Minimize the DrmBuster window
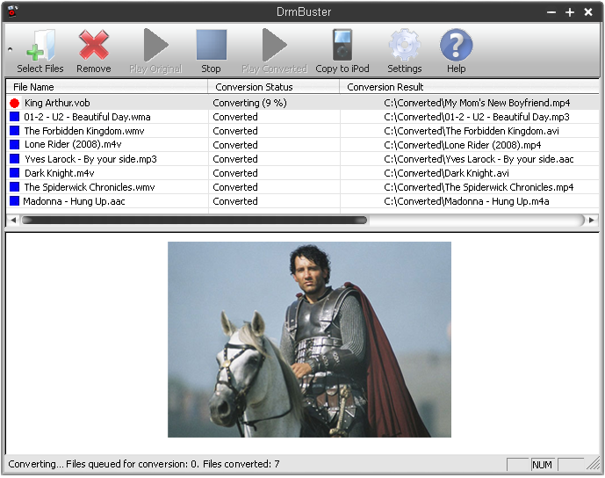This screenshot has width=605, height=478. (551, 12)
